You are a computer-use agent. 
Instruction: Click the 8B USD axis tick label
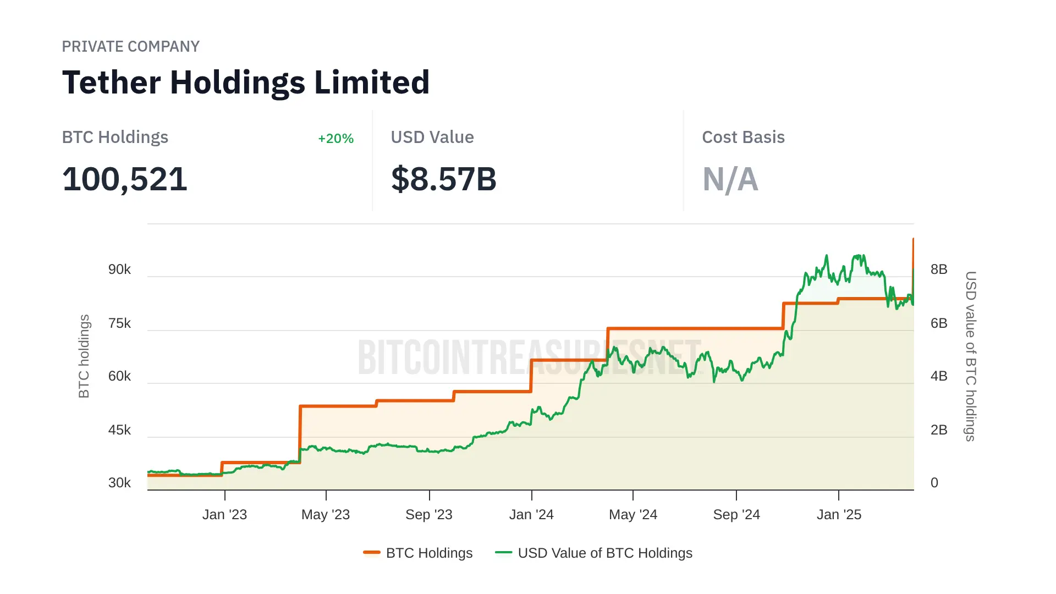pyautogui.click(x=939, y=269)
